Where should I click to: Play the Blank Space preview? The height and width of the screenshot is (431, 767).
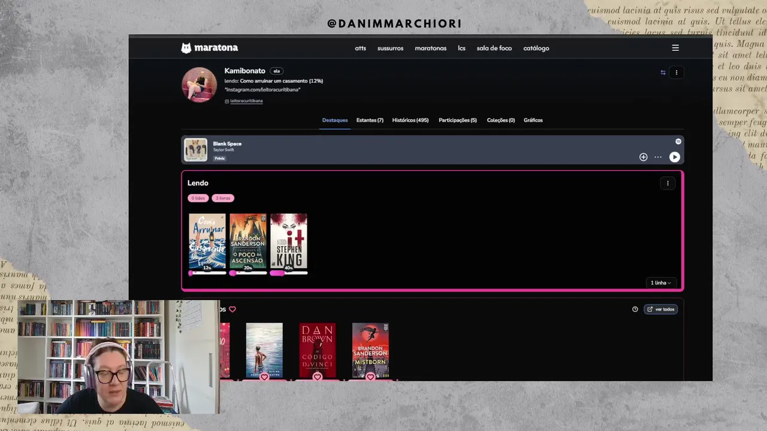point(675,157)
